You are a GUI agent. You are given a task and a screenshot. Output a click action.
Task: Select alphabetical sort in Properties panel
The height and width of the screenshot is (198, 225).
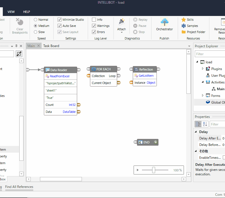click(x=204, y=124)
